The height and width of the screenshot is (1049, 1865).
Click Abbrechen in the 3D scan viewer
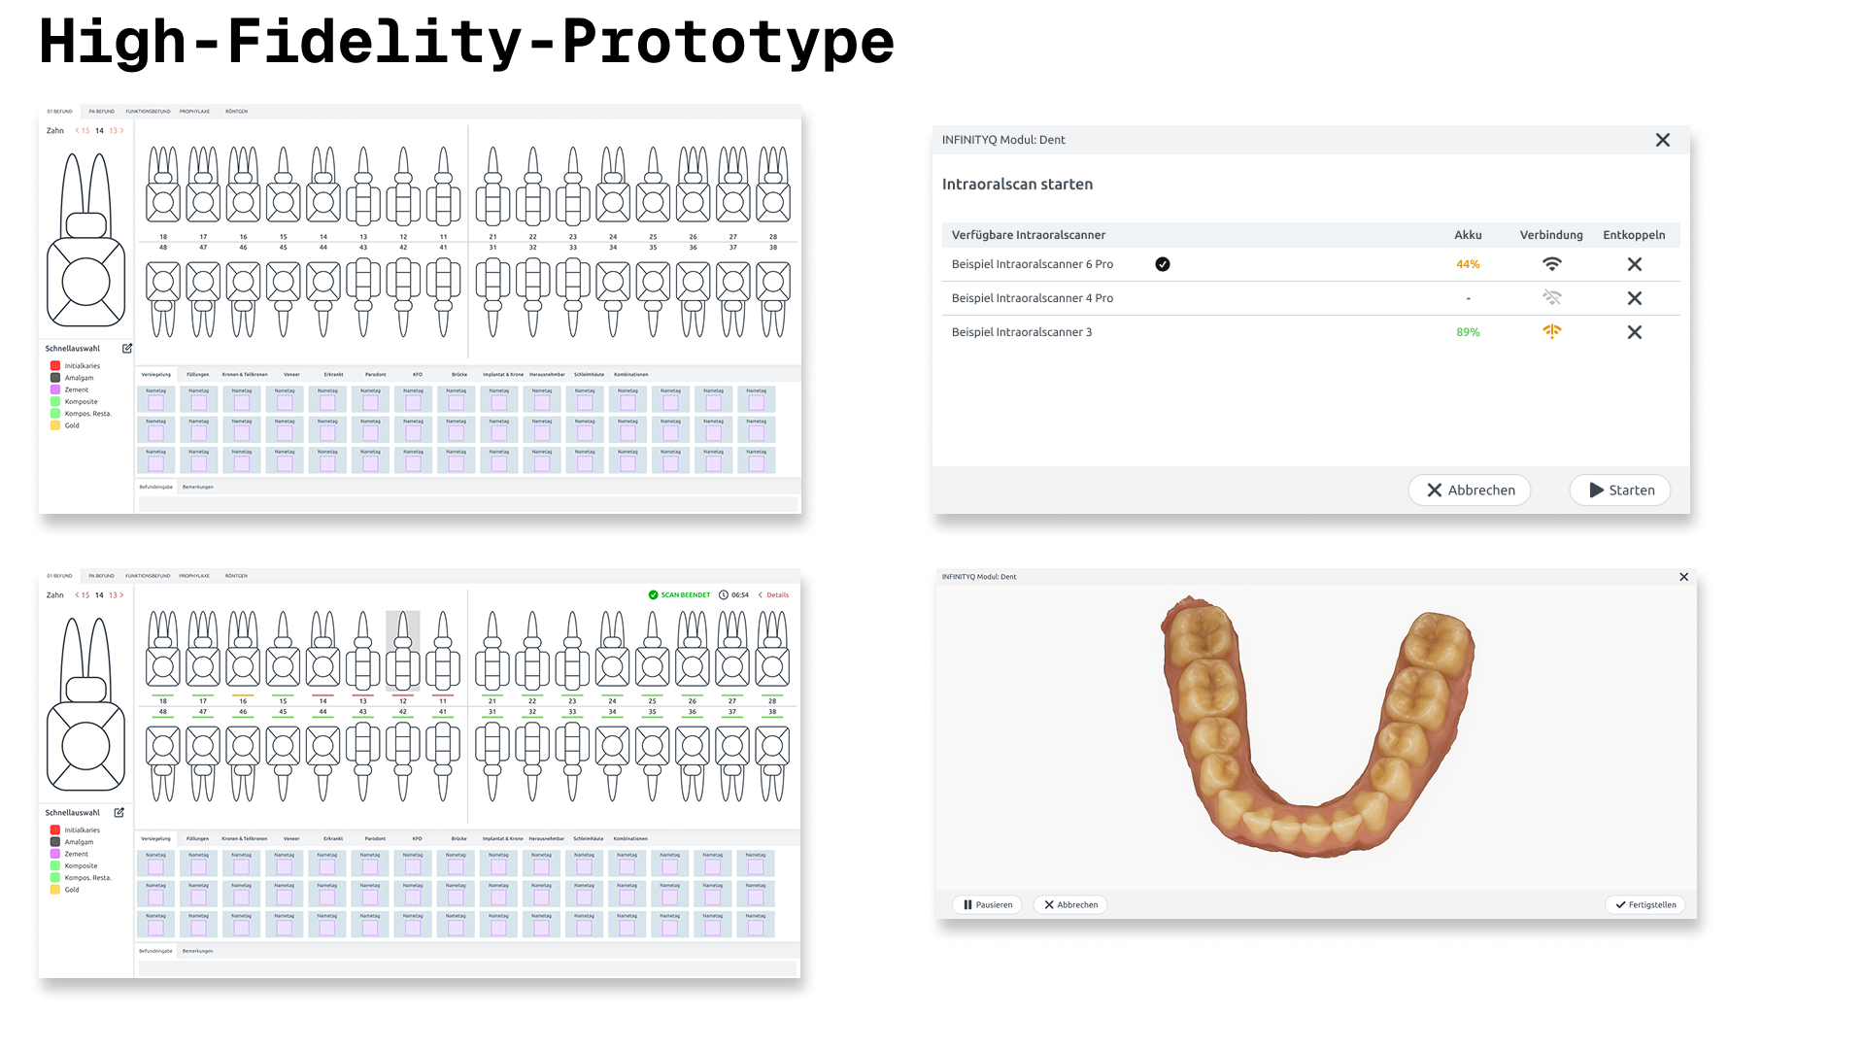coord(1070,904)
